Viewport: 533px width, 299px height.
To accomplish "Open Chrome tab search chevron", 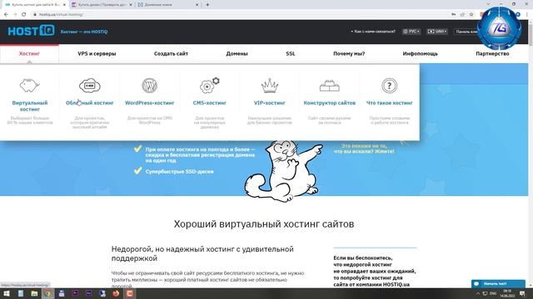I will tap(489, 4).
